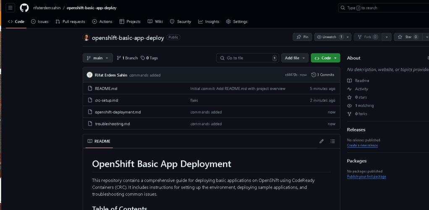Open the Pull requests tab
The height and width of the screenshot is (210, 429).
click(71, 22)
